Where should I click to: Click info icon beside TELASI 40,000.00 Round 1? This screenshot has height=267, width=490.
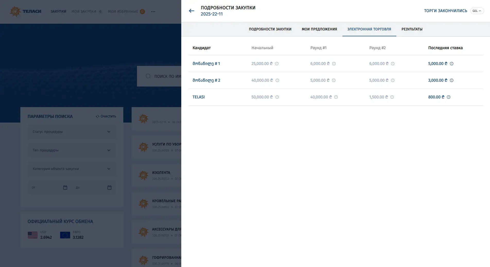pyautogui.click(x=336, y=97)
